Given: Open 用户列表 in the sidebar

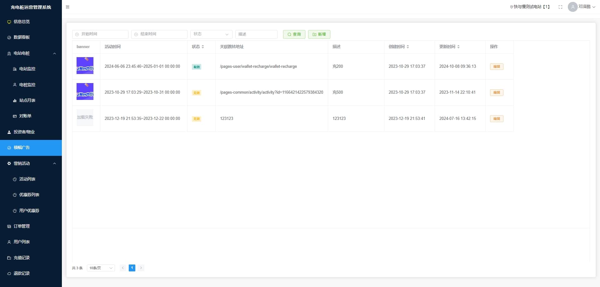Looking at the screenshot, I should (x=31, y=242).
